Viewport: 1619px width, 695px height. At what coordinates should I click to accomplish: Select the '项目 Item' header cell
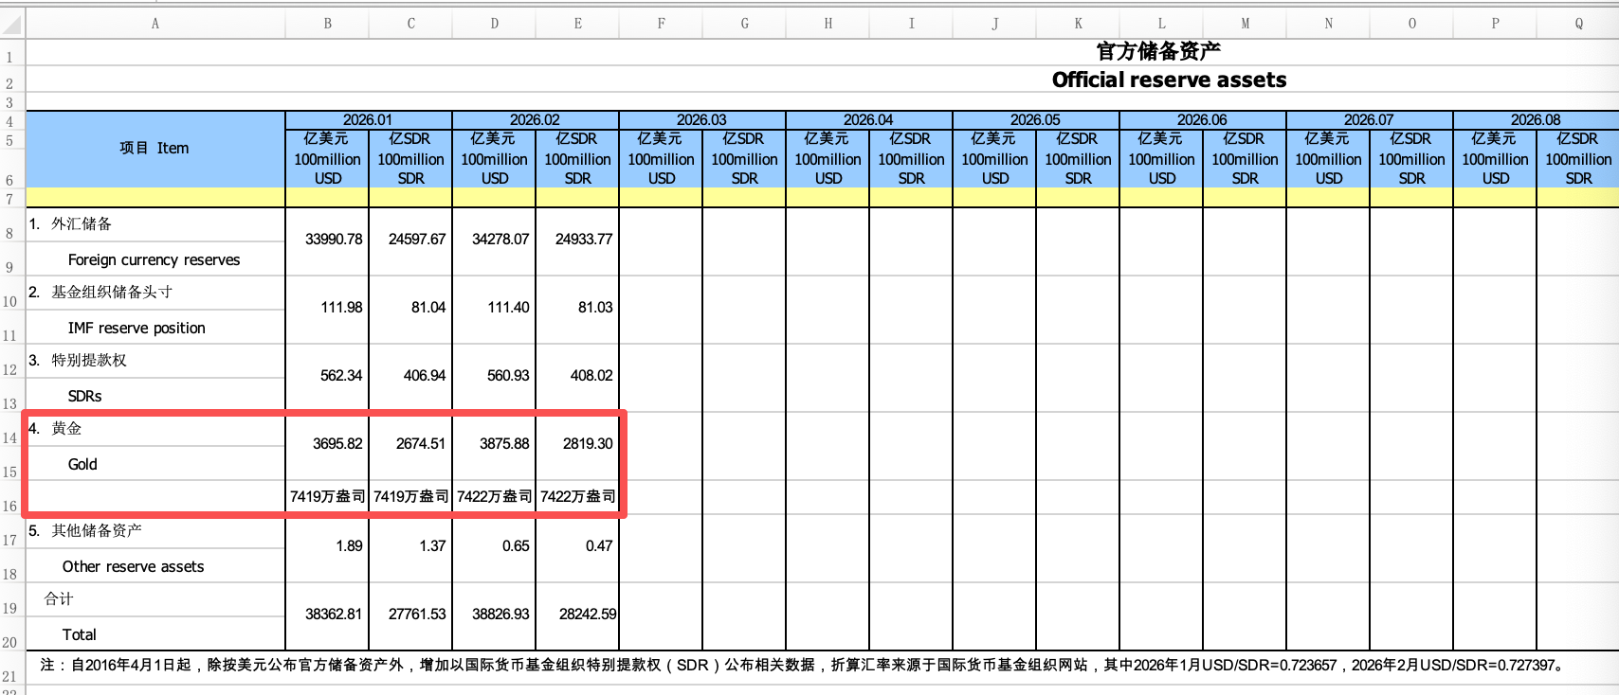[155, 149]
